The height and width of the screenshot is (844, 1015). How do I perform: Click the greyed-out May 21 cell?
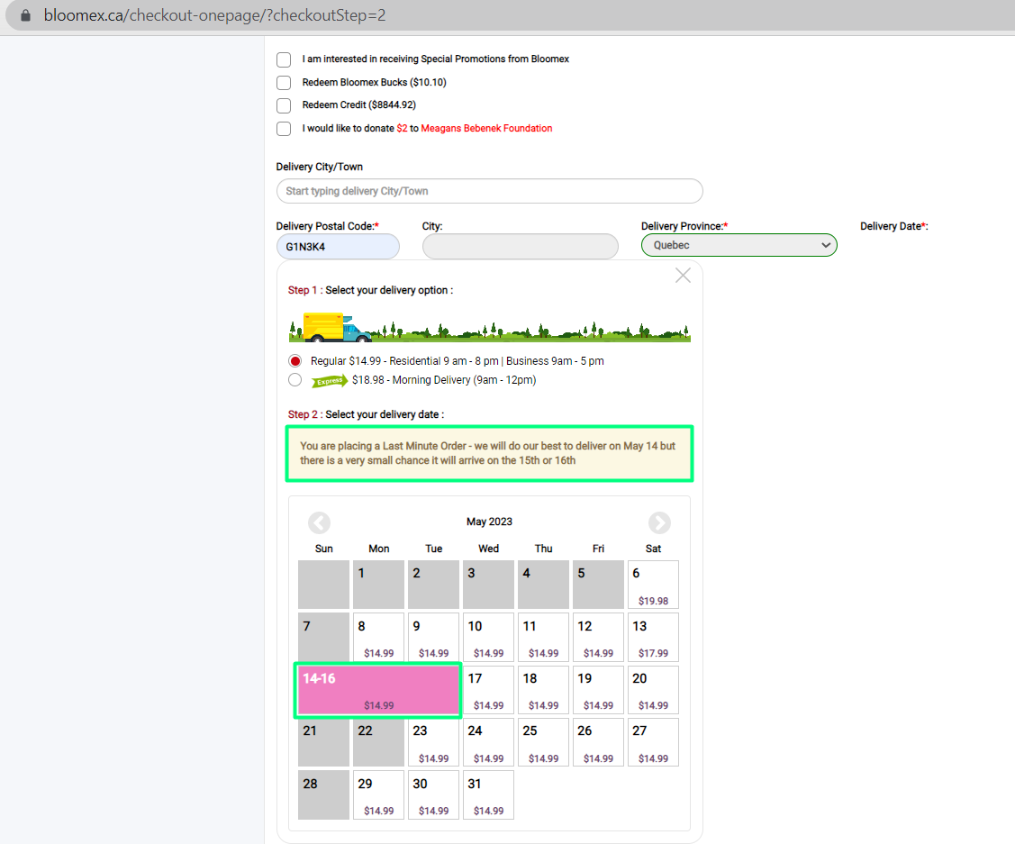(323, 742)
